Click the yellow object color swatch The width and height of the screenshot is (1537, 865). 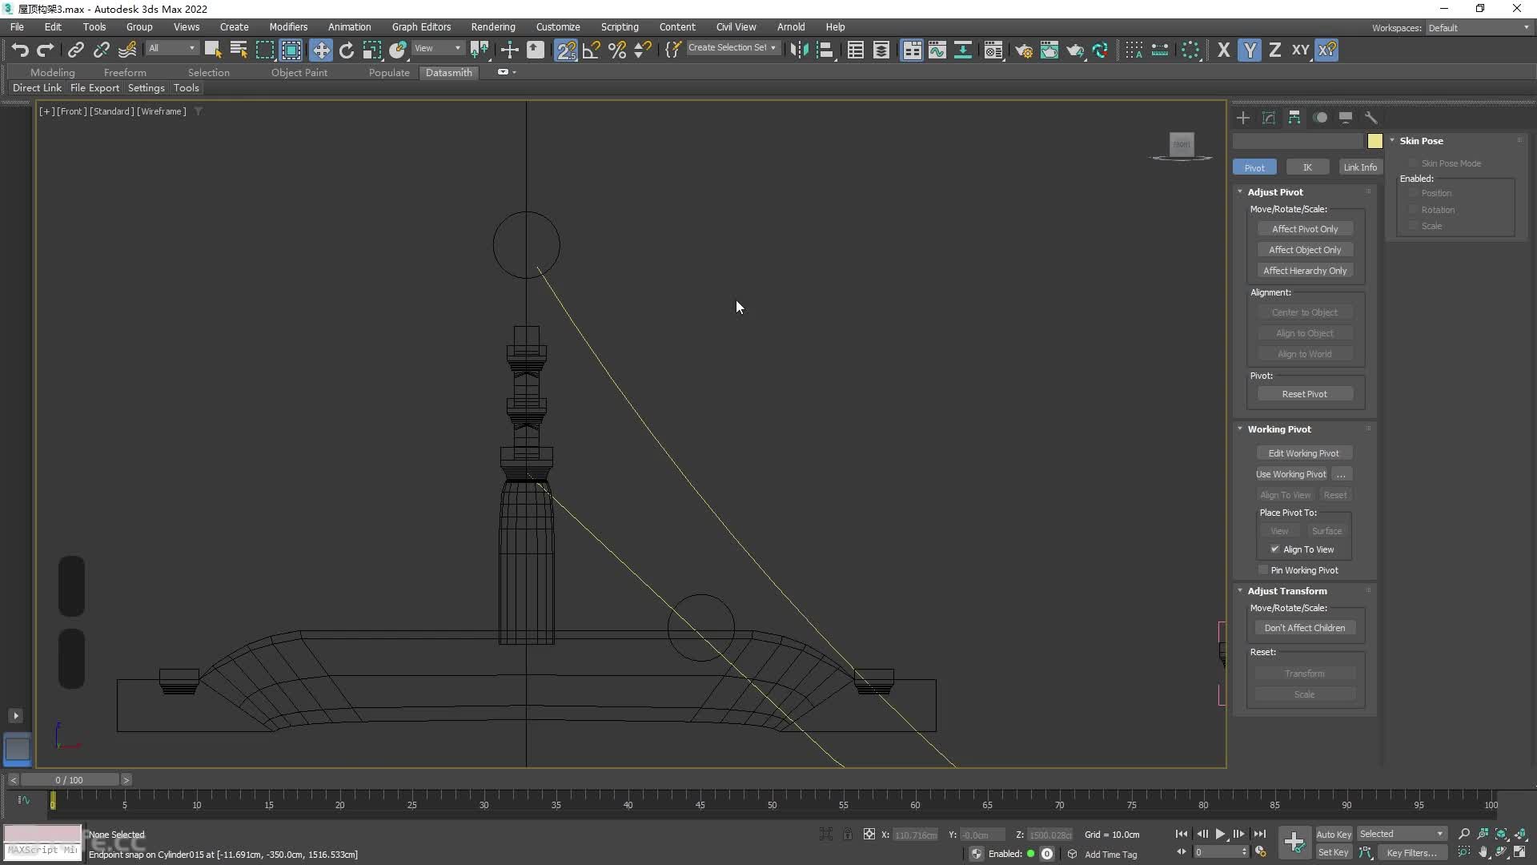click(x=1375, y=142)
